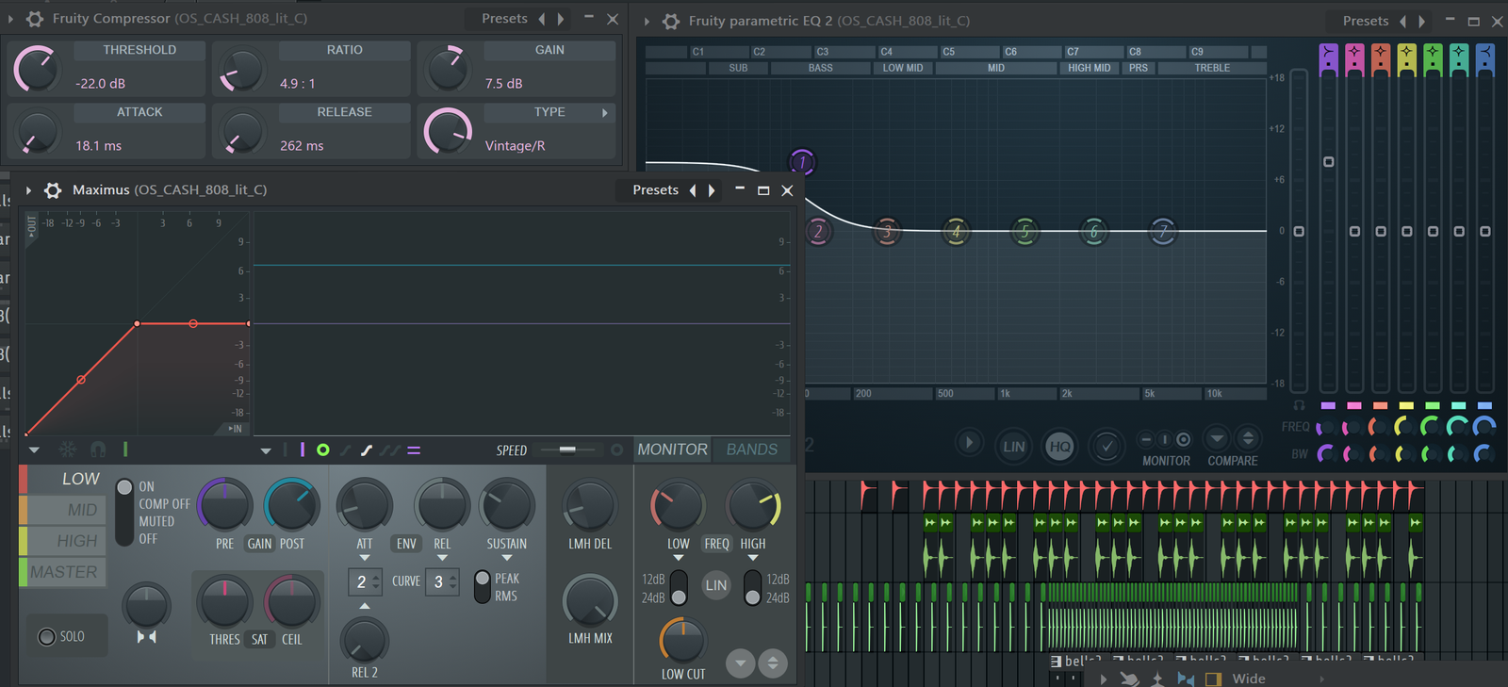Open the dropdown arrow under the ATT knob

point(365,558)
